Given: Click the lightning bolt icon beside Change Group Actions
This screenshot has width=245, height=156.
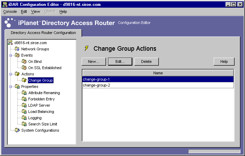Looking at the screenshot, I should click(87, 48).
